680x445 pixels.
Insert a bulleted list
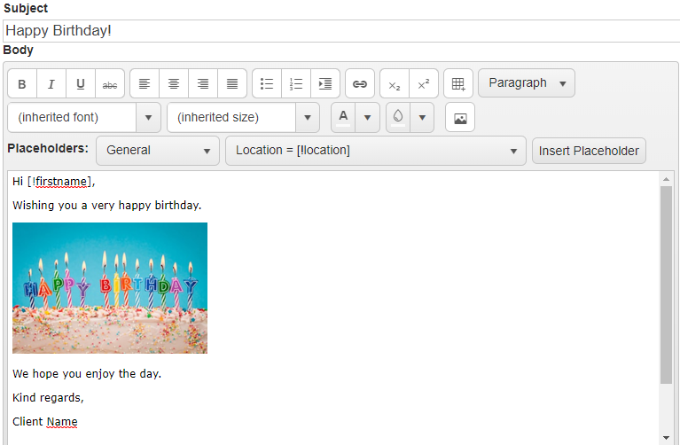[267, 83]
